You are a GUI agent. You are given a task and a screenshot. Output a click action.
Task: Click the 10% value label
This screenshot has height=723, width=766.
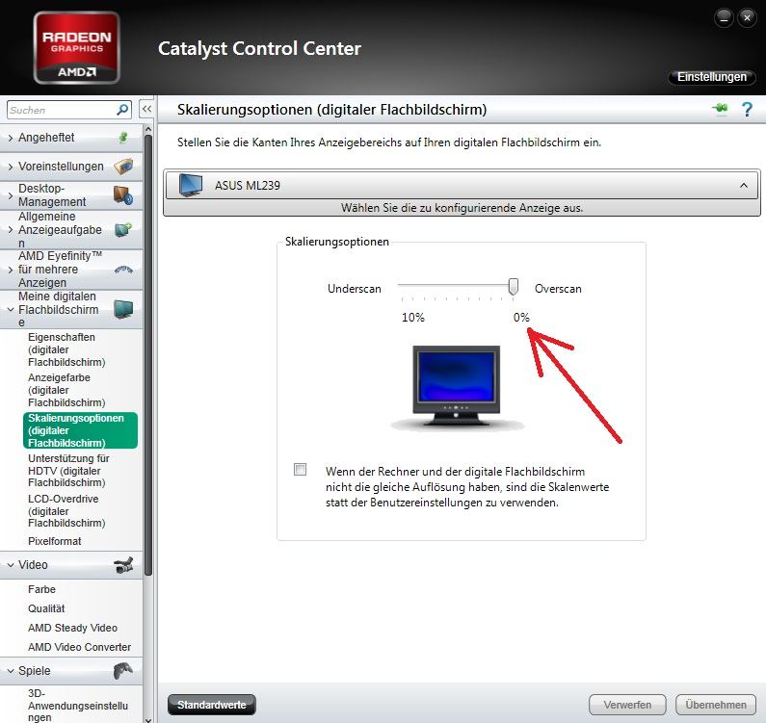(412, 318)
